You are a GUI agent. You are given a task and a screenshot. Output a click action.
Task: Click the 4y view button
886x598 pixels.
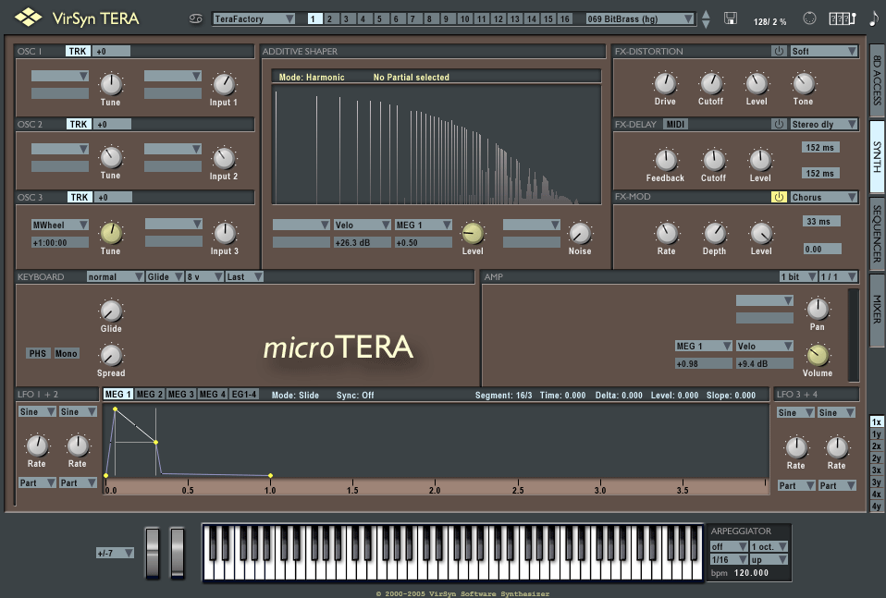(876, 506)
